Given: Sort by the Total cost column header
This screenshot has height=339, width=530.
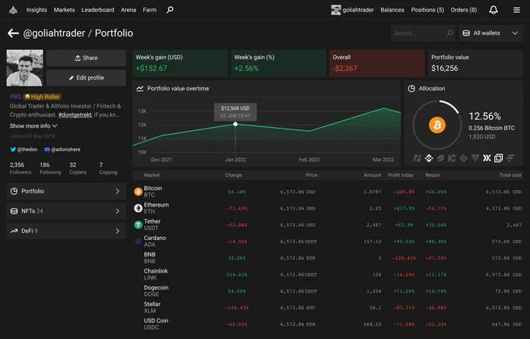Looking at the screenshot, I should (x=511, y=175).
